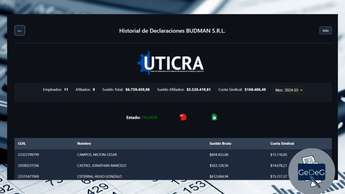This screenshot has width=345, height=194.
Task: Select the Sueldo Bruto column header
Action: (220, 143)
